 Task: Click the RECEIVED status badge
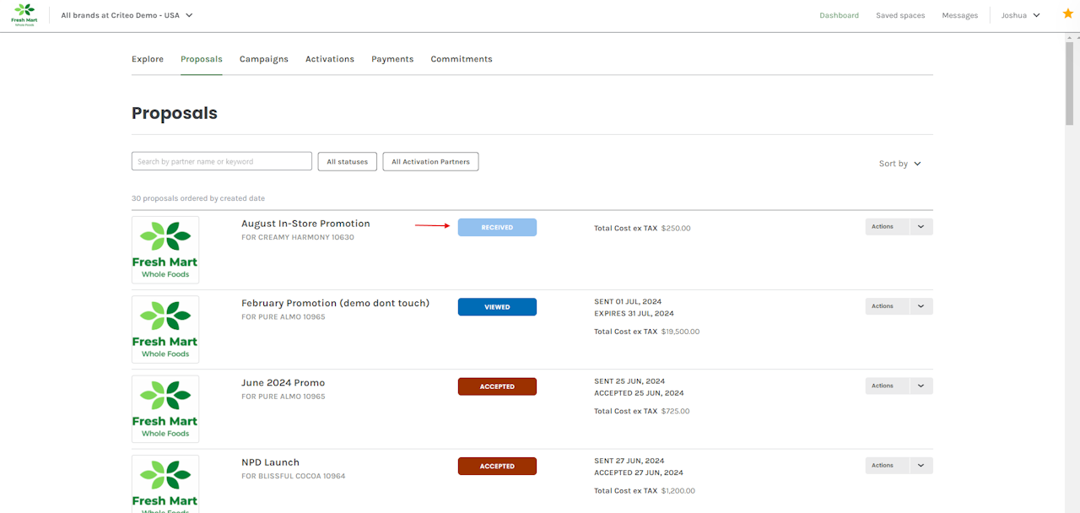[x=497, y=227]
